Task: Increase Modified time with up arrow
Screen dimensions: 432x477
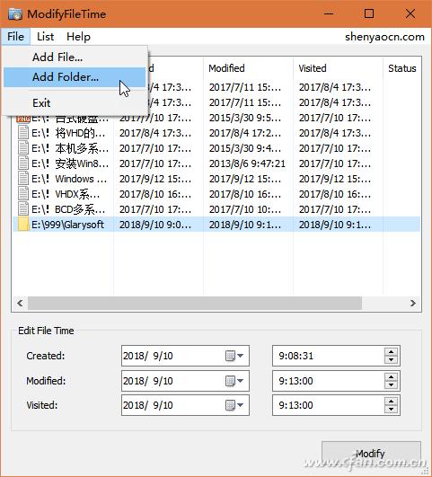Action: point(391,377)
